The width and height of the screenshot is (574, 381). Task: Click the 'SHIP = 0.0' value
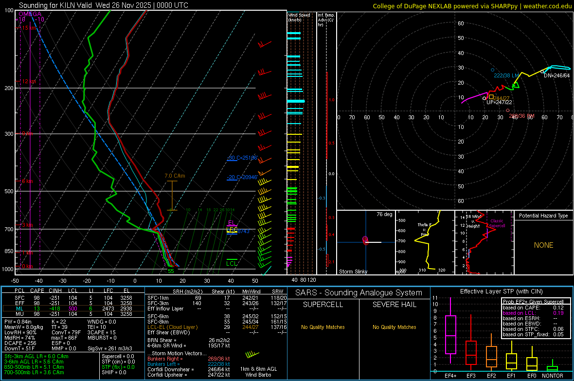(114, 372)
